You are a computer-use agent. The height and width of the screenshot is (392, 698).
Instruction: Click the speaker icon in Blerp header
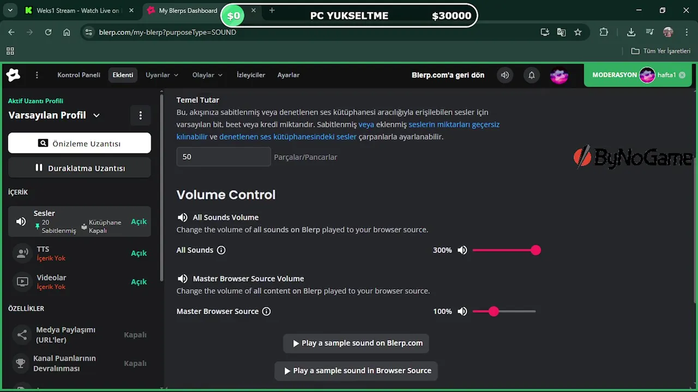click(x=505, y=75)
